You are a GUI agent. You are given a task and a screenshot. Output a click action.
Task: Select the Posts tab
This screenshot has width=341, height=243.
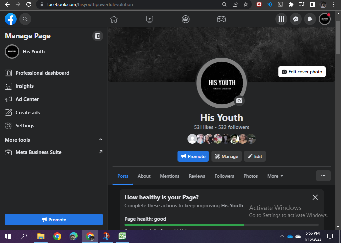pos(123,176)
